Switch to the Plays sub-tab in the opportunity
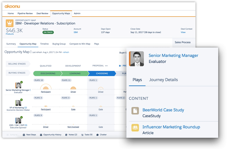The image size is (227, 150). coord(97,44)
